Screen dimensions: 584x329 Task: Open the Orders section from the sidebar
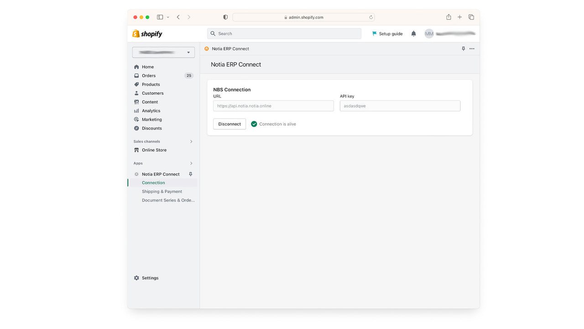pyautogui.click(x=149, y=75)
